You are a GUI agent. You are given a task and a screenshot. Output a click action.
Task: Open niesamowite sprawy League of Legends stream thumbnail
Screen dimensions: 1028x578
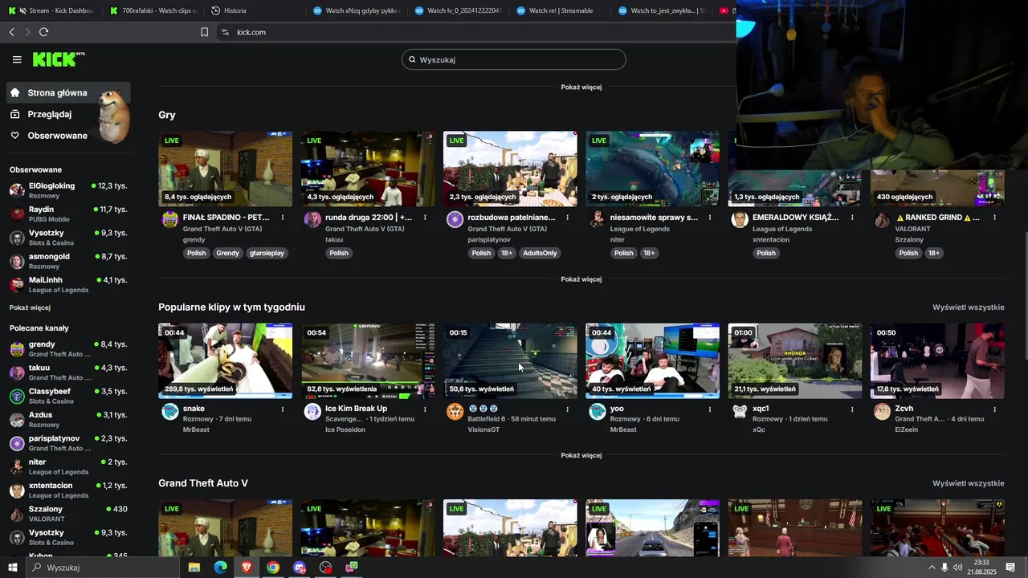tap(652, 169)
